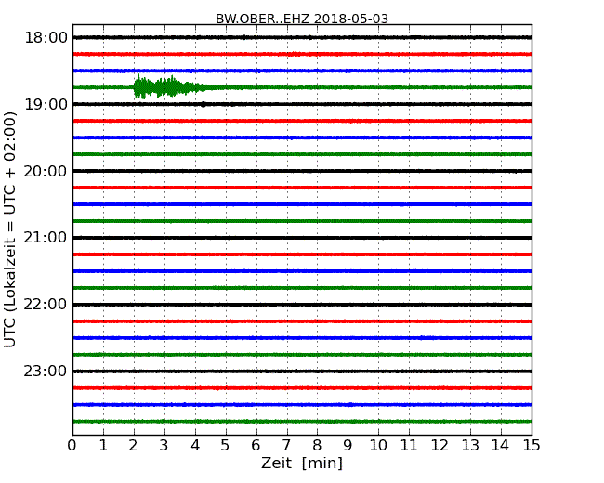Click the x-axis tick label 11
The height and width of the screenshot is (483, 604).
[x=409, y=446]
